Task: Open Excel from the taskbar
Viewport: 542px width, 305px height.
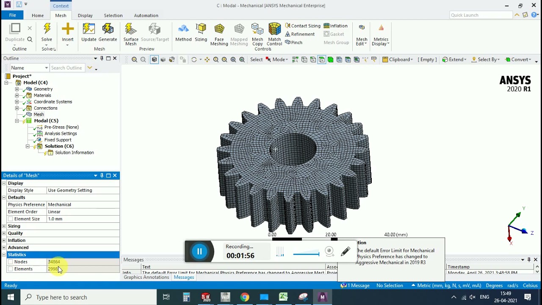Action: [x=283, y=297]
